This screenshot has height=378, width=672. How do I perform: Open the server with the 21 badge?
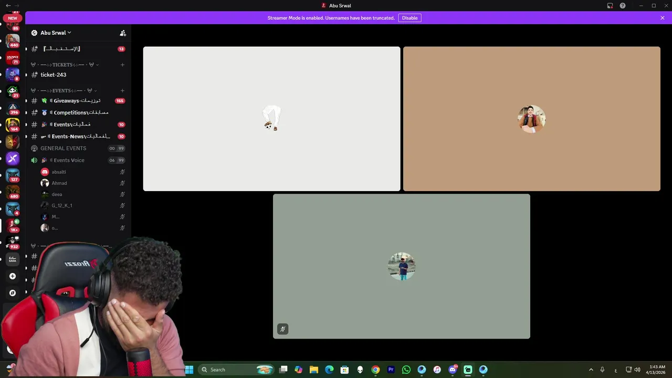(13, 91)
